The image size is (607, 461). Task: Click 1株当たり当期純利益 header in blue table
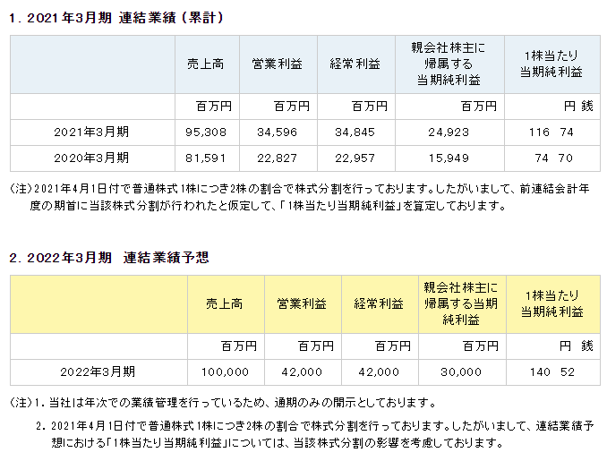551,64
